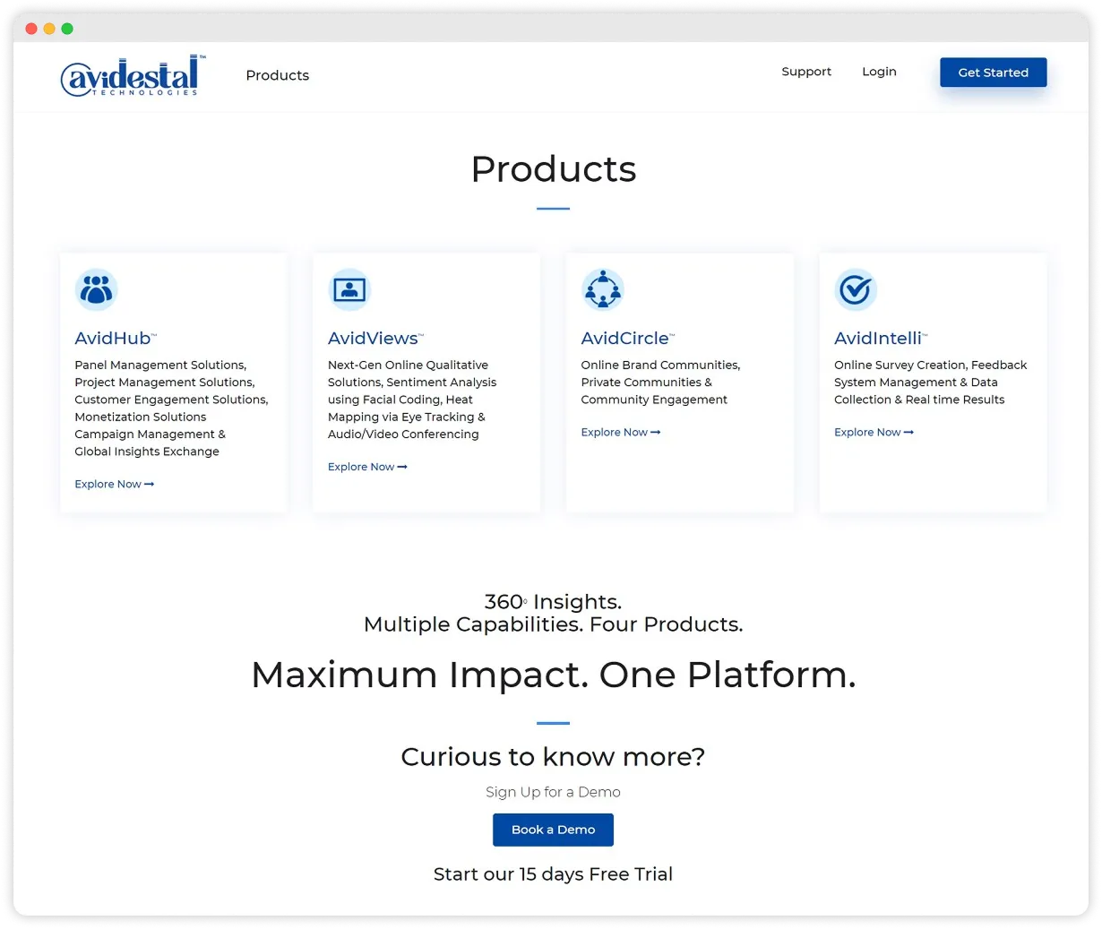Click the AvidIntelli description about Online Survey Creation
Viewport: 1102px width, 929px height.
930,383
